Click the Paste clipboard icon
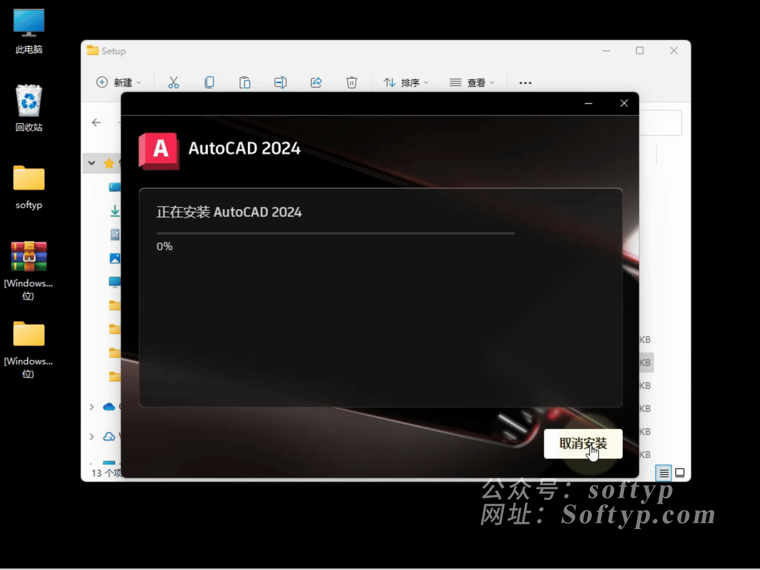The width and height of the screenshot is (760, 570). click(x=245, y=83)
